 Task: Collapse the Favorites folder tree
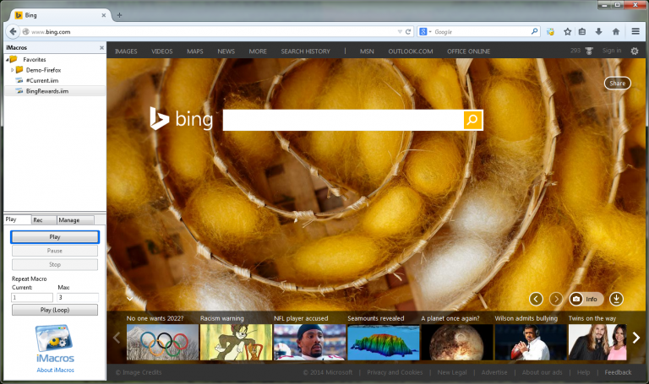pyautogui.click(x=7, y=60)
